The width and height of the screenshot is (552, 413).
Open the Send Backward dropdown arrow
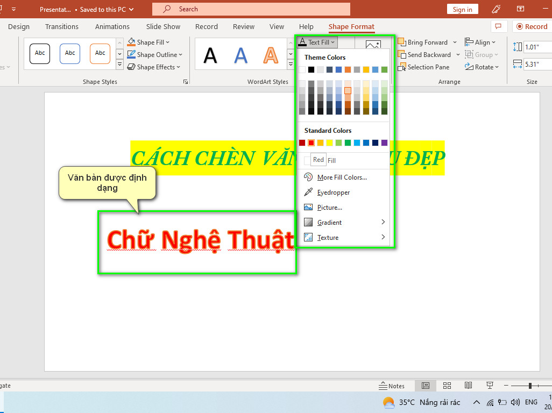click(x=458, y=54)
